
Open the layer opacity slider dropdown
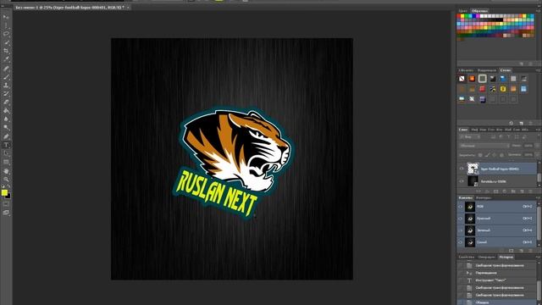(538, 146)
